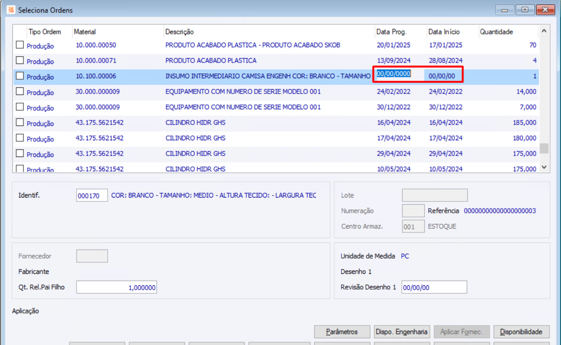Image resolution: width=561 pixels, height=345 pixels.
Task: Click the Disponibilidade button
Action: click(521, 332)
